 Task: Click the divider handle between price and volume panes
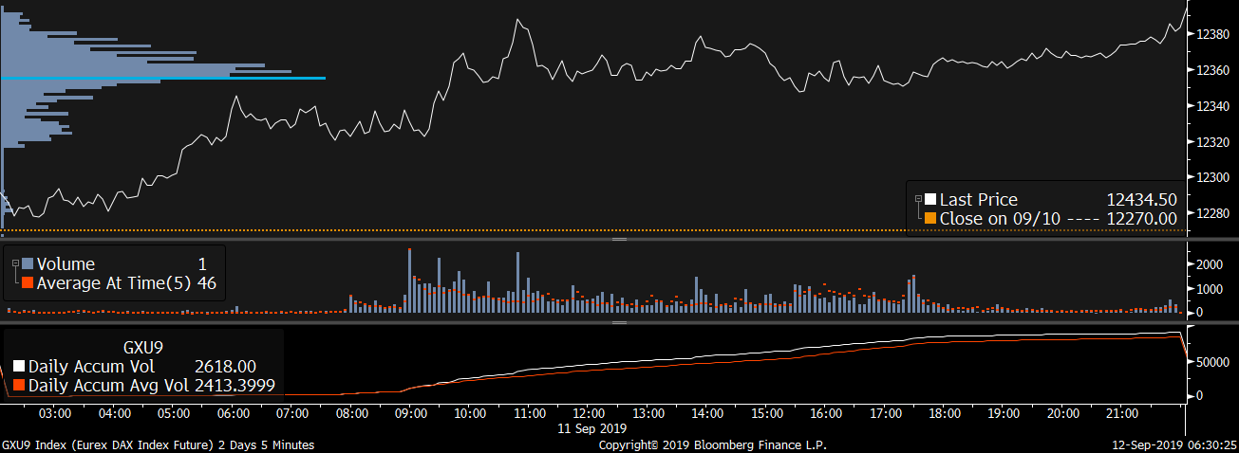619,240
